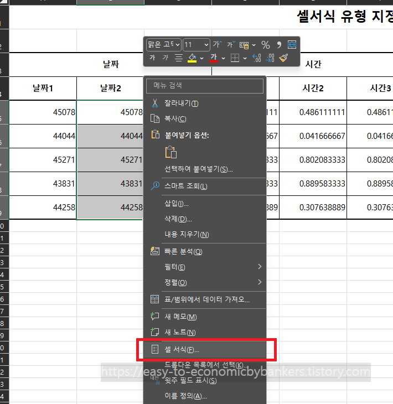Choose Copy (복사) from context menu
The height and width of the screenshot is (404, 393).
click(x=205, y=119)
